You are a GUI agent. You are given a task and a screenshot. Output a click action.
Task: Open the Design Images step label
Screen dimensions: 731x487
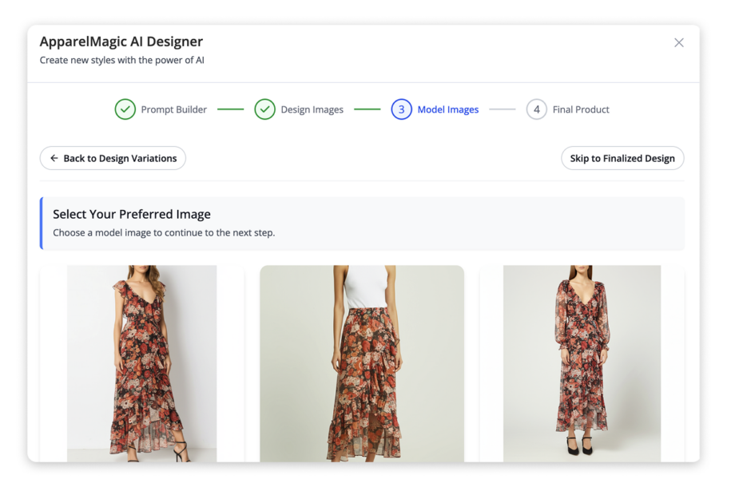[312, 109]
